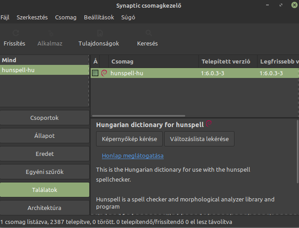
Task: Click the description pane vertical scrollbar
Action: pos(298,151)
